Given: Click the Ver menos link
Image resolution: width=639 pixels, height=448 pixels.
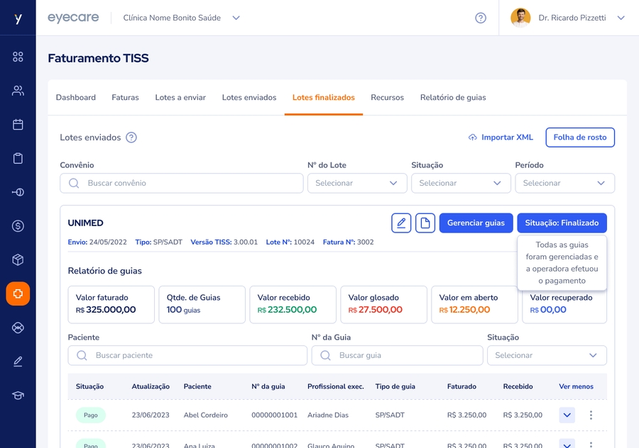Looking at the screenshot, I should click(576, 386).
